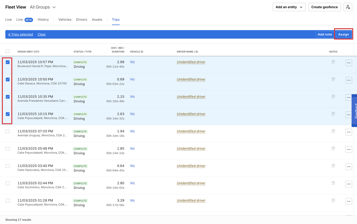Select the 07:20 PM trip checkbox

coord(8,131)
